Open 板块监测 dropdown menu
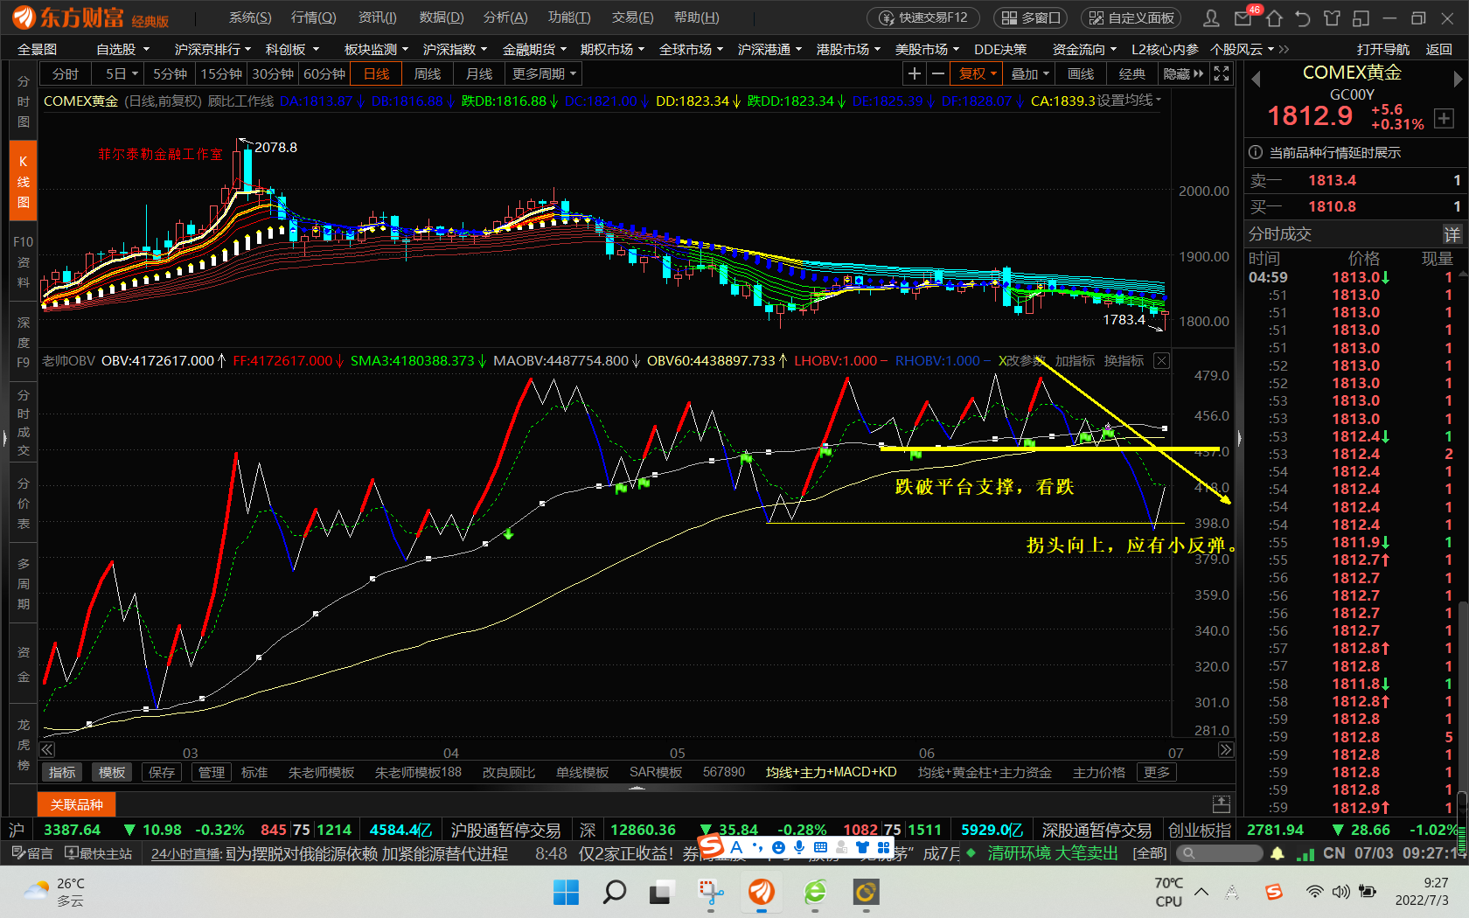Image resolution: width=1469 pixels, height=918 pixels. [376, 50]
